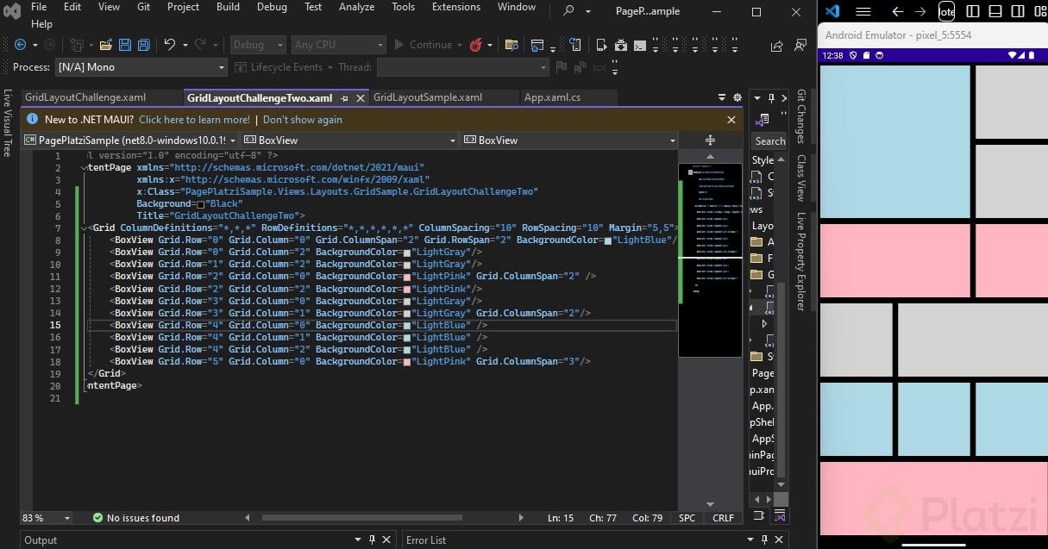Open the Debug configuration dropdown
This screenshot has width=1048, height=549.
pos(258,45)
